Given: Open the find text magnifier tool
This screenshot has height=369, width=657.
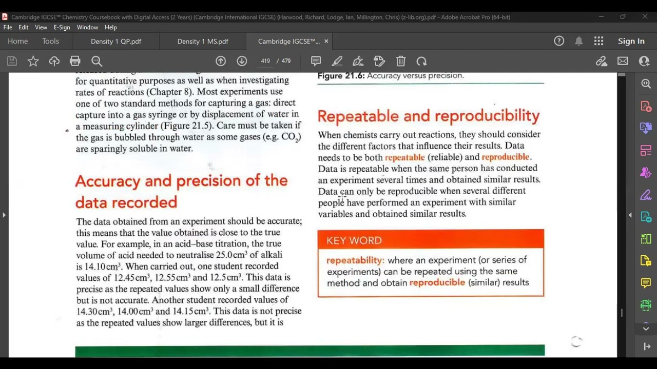Looking at the screenshot, I should (x=96, y=61).
